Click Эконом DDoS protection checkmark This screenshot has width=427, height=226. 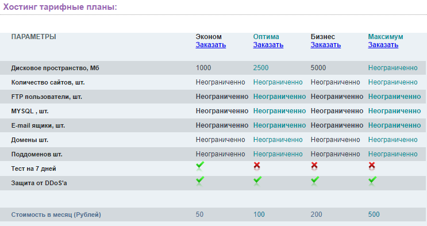tap(200, 181)
